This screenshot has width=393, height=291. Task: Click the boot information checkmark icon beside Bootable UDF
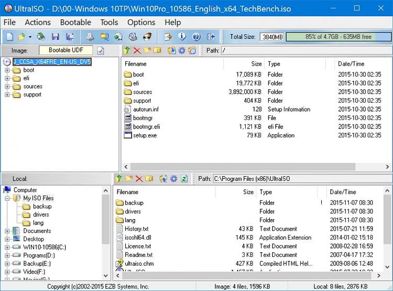click(x=101, y=50)
